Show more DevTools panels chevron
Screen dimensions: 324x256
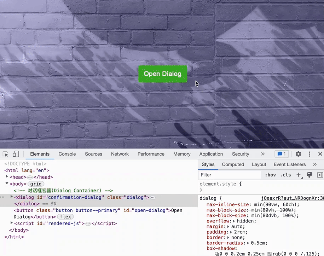(x=262, y=154)
